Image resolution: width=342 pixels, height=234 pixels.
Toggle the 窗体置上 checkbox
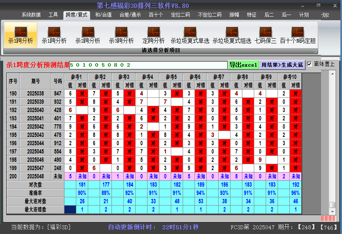click(310, 64)
